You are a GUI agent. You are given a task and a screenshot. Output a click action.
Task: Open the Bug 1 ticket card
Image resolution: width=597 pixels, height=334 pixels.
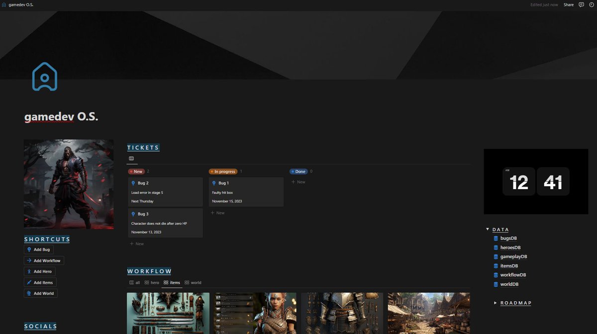246,192
